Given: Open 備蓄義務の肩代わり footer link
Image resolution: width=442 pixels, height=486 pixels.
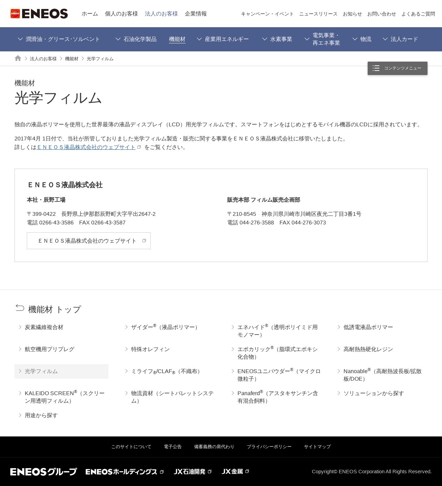Looking at the screenshot, I should click(214, 447).
